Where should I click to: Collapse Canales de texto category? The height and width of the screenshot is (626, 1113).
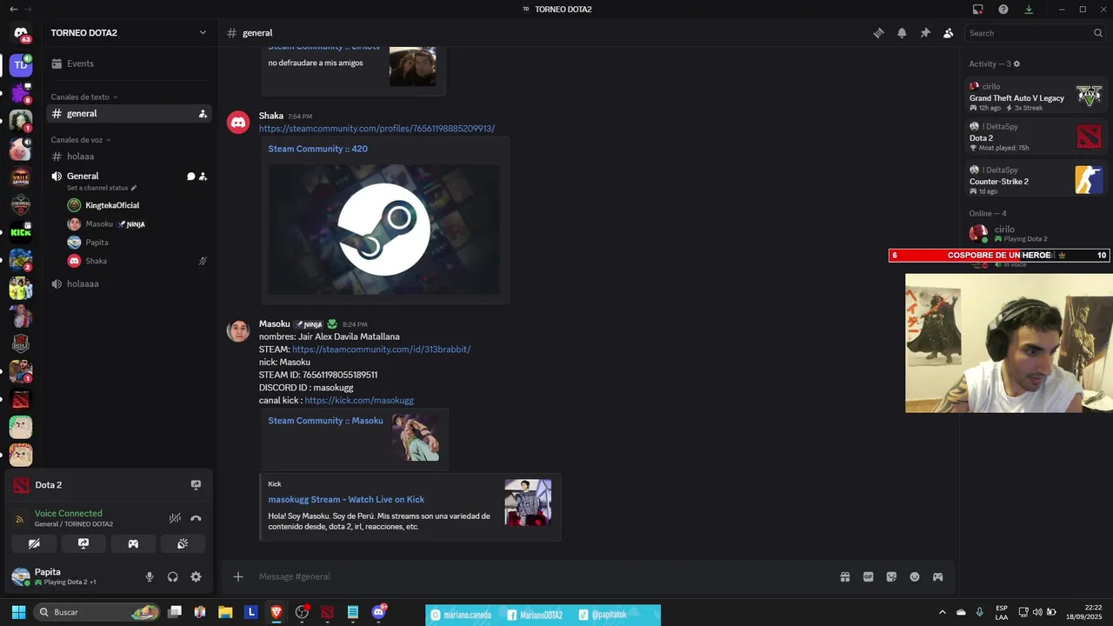tap(84, 97)
